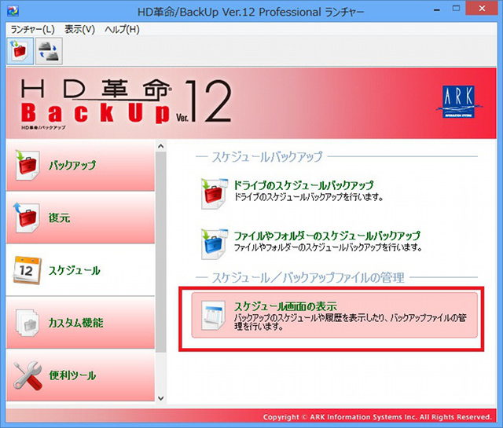Click the sidebar vertical scrollbar thumb
The width and height of the screenshot is (503, 428).
click(160, 252)
